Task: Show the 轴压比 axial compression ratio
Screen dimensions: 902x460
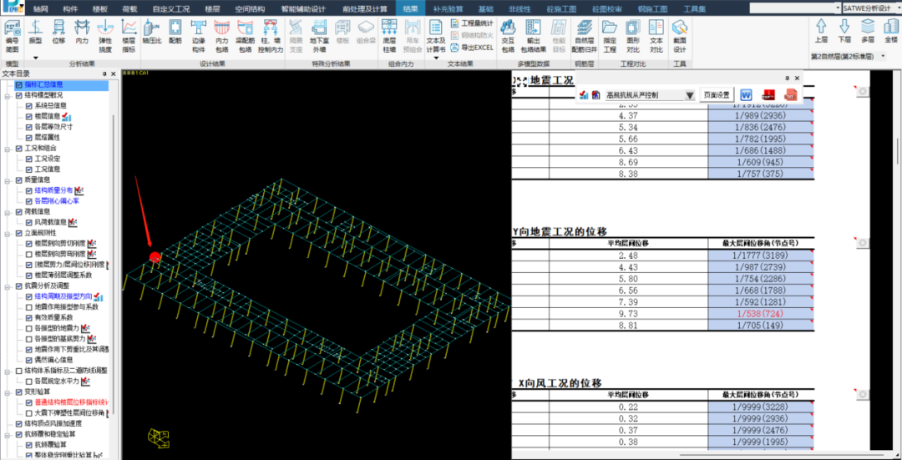Action: click(152, 33)
